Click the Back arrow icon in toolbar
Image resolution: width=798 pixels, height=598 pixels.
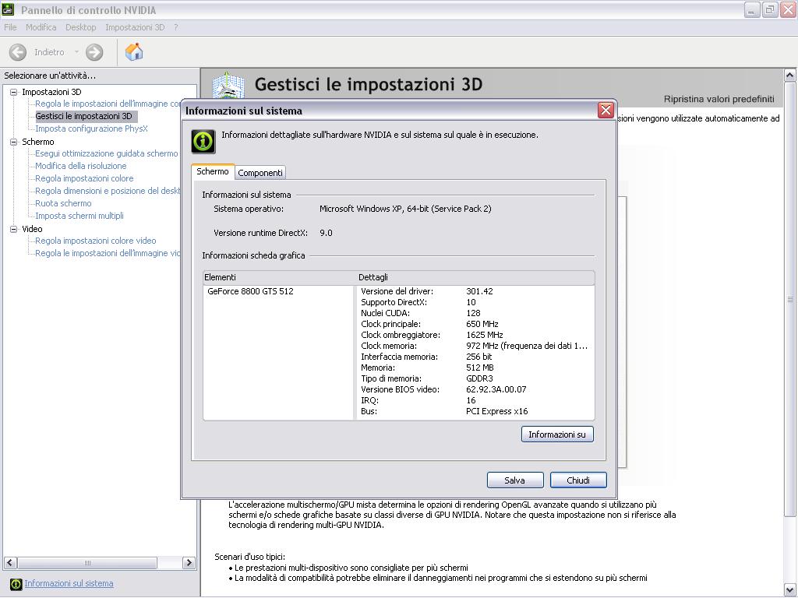pos(18,52)
